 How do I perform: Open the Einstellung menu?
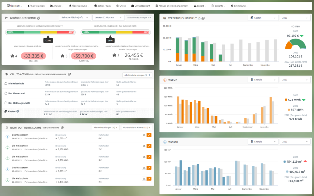pos(239,6)
